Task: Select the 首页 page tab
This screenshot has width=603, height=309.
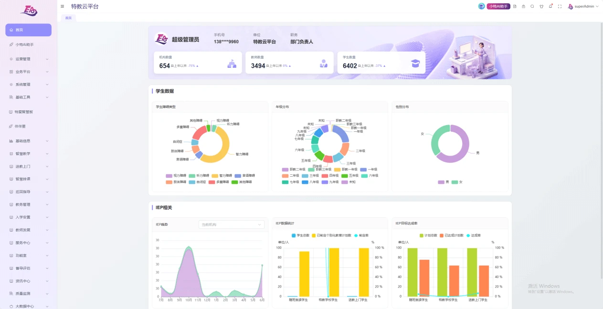Action: coord(68,18)
